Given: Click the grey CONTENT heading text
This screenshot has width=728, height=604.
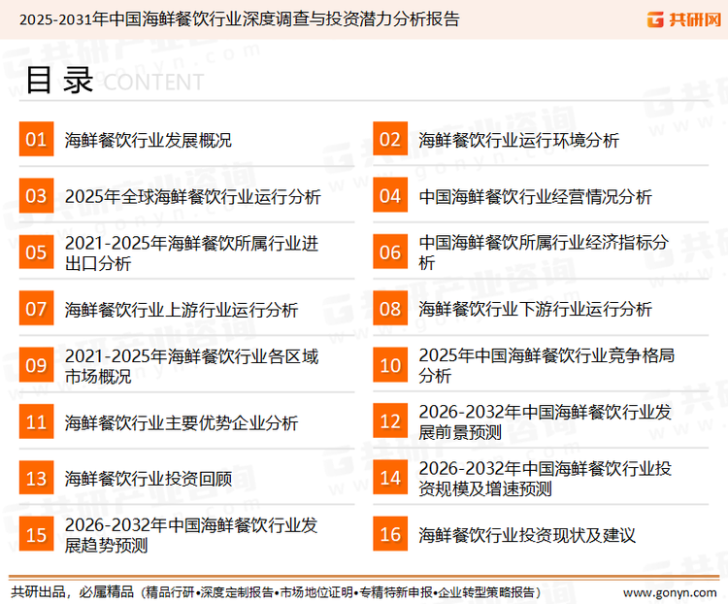Looking at the screenshot, I should [x=153, y=83].
